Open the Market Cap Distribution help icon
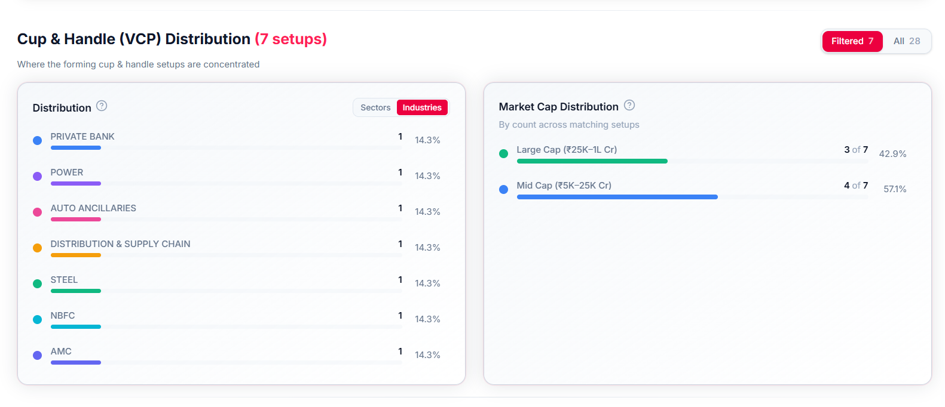 tap(629, 105)
